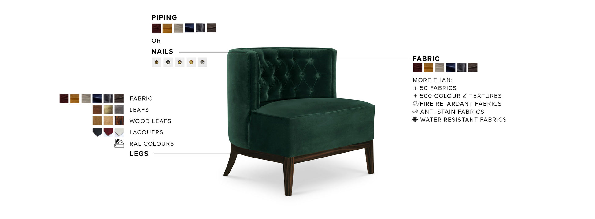This screenshot has height=219, width=595.
Task: Select the dark ebony wood leaf swatch
Action: coord(119,121)
